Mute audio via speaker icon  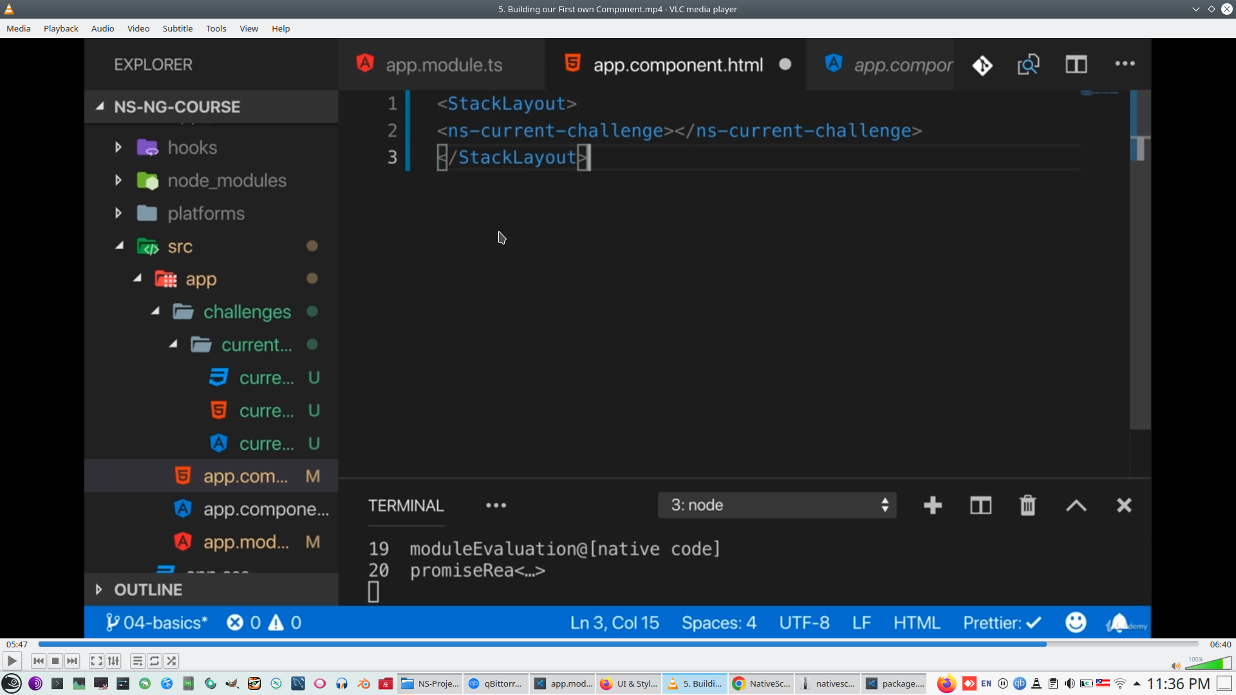pos(1175,666)
